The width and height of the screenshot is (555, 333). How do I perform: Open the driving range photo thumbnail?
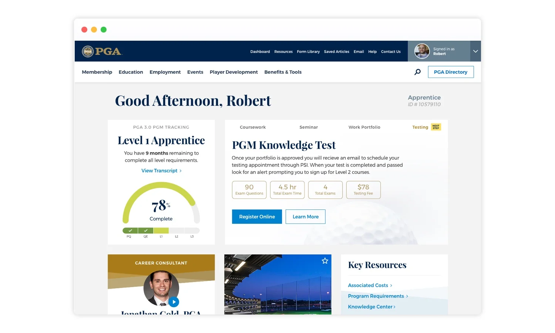click(278, 285)
